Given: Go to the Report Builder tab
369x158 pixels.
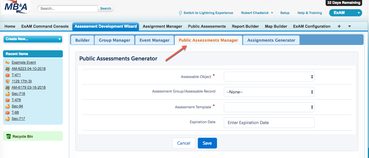Looking at the screenshot, I should click(245, 26).
